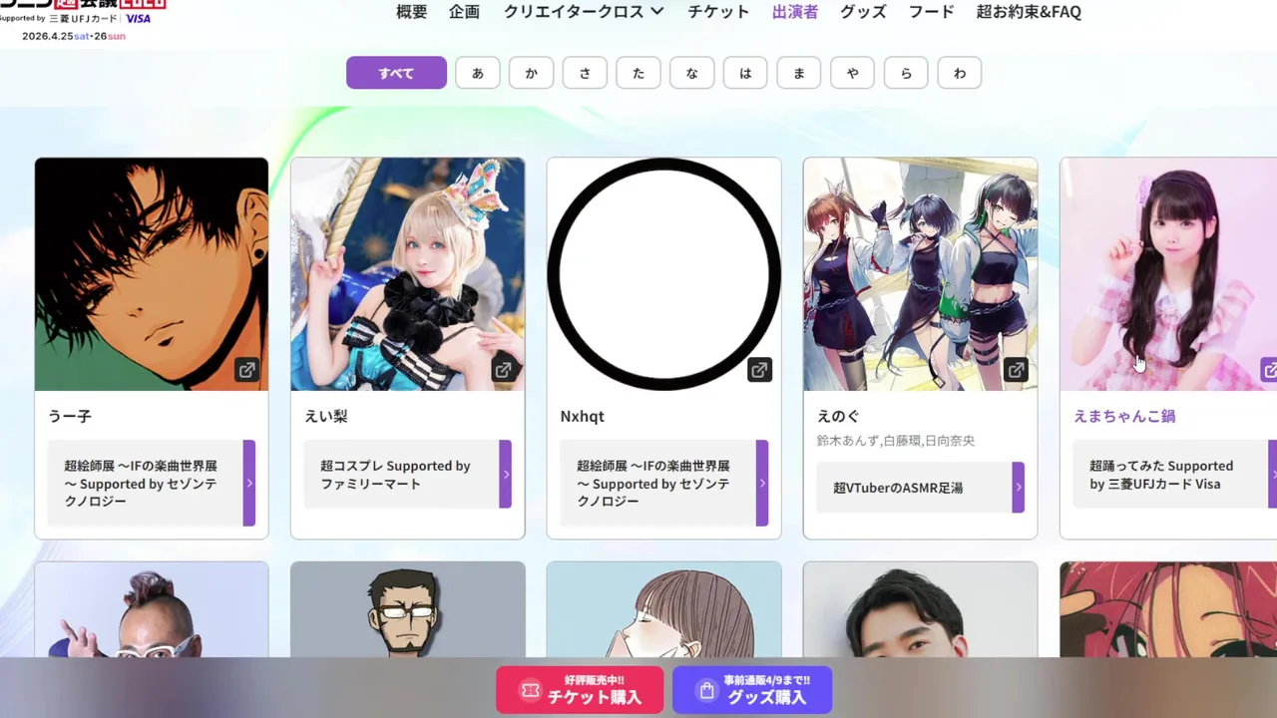Screen dimensions: 1277x718
Task: Filter performers by や row
Action: (x=852, y=73)
